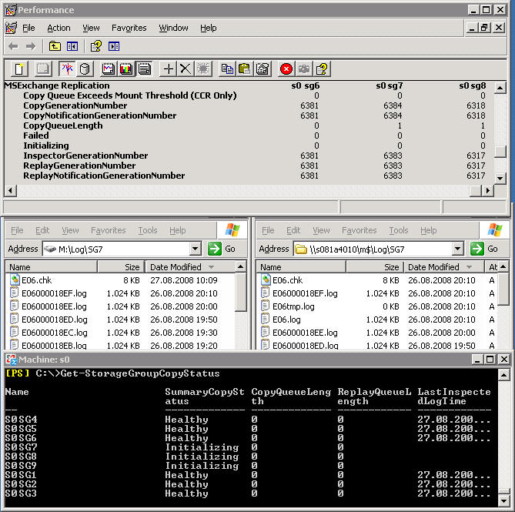The height and width of the screenshot is (512, 515).
Task: Switch to View Graph icon
Action: [x=108, y=69]
